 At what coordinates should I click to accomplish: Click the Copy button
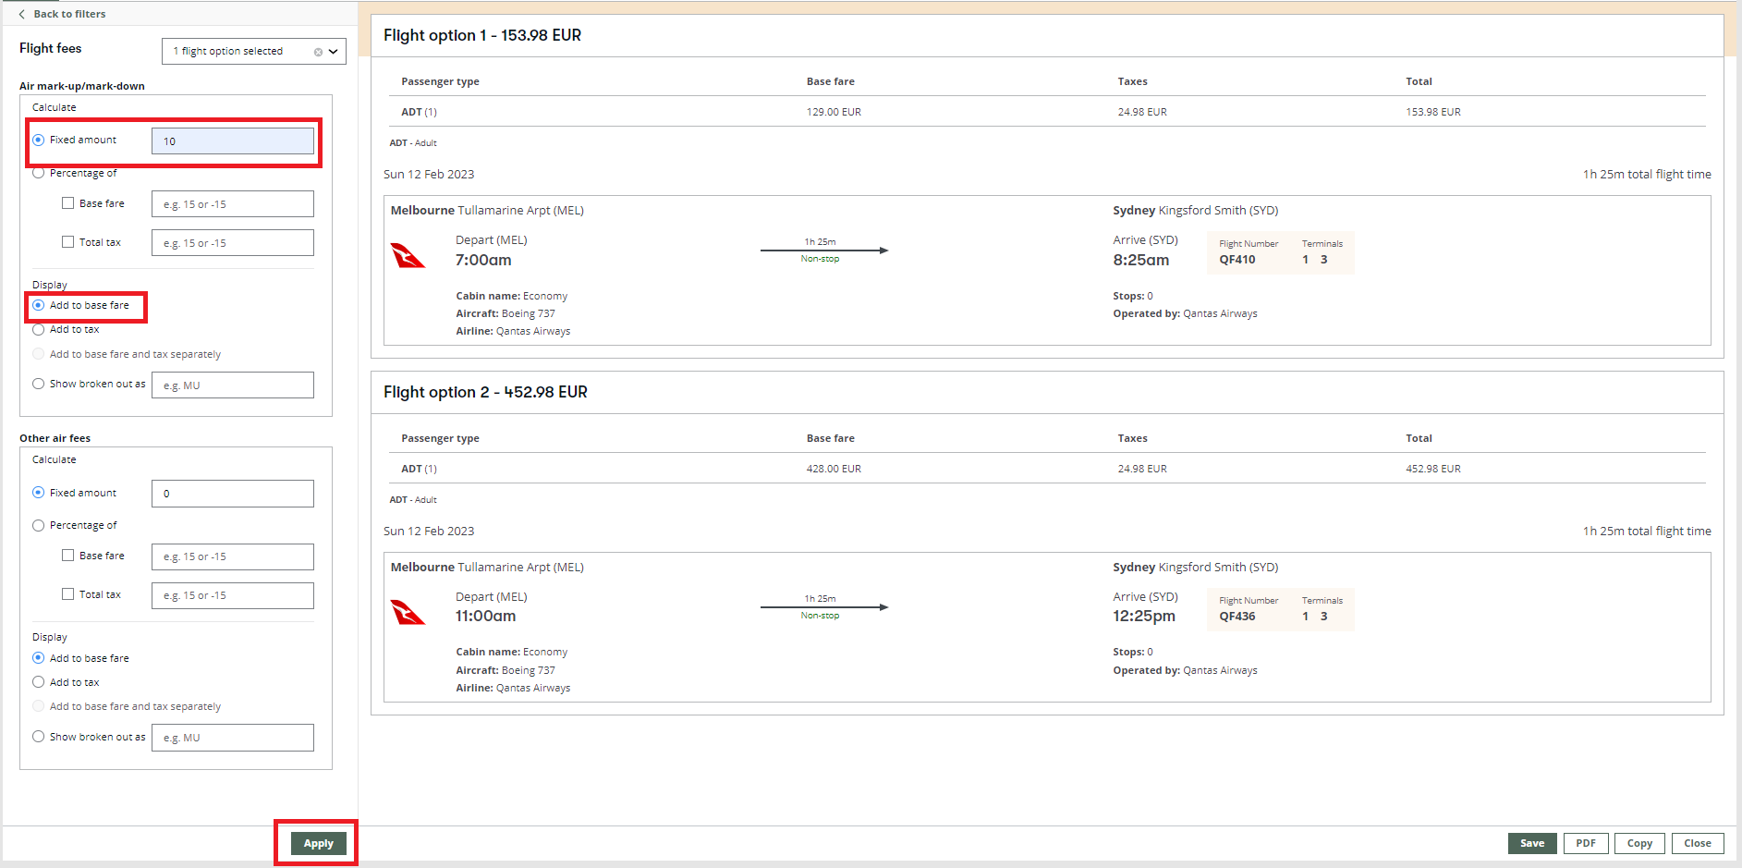(x=1638, y=843)
